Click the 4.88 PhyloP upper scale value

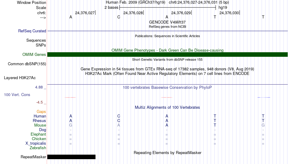(x=39, y=87)
